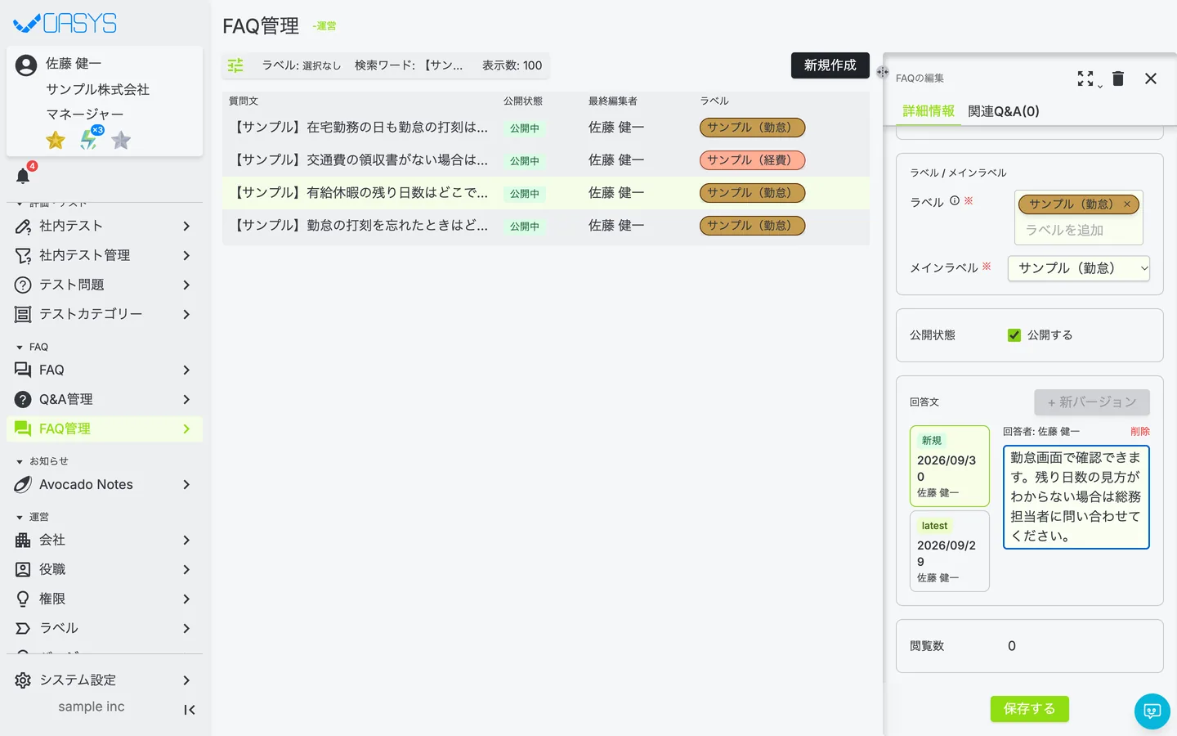Click the Avocado Notes leaf icon

[x=23, y=484]
